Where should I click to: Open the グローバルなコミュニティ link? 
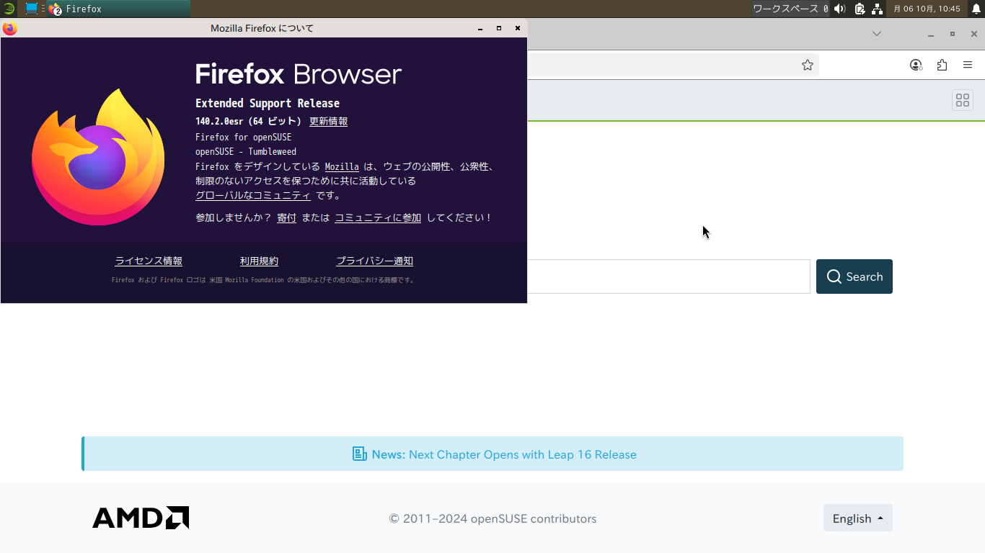pyautogui.click(x=253, y=195)
